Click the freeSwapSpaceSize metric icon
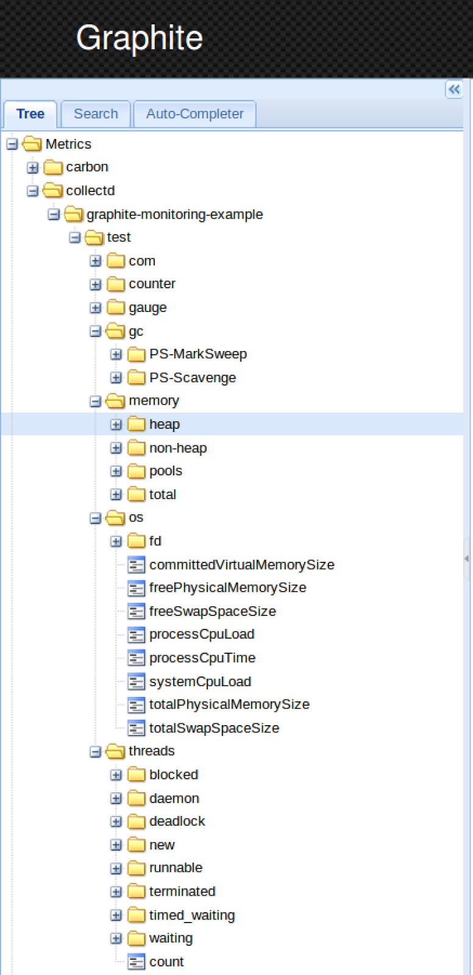The width and height of the screenshot is (473, 975). click(137, 611)
